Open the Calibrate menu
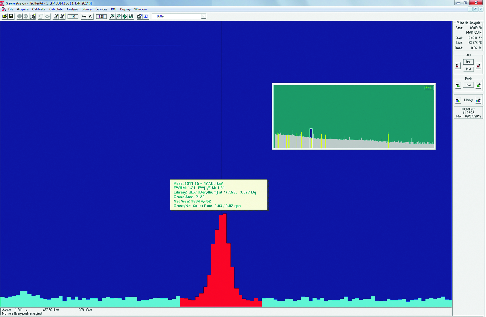The image size is (486, 317). pos(39,9)
